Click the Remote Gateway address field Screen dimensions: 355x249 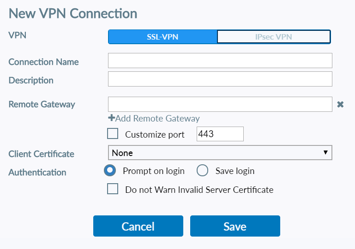(x=220, y=104)
